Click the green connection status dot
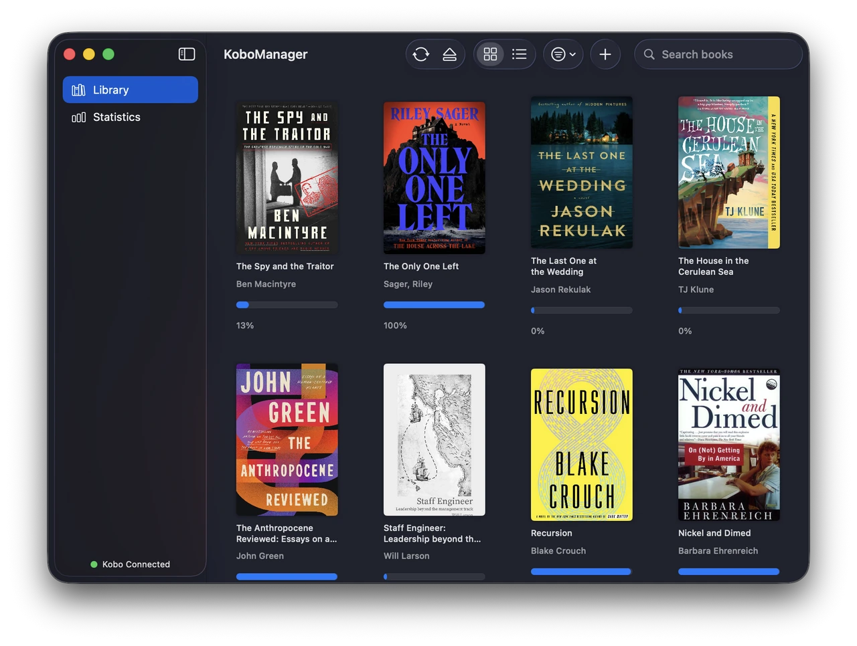Image resolution: width=857 pixels, height=646 pixels. [94, 564]
